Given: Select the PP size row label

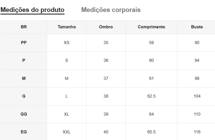Looking at the screenshot, I should click(24, 43).
